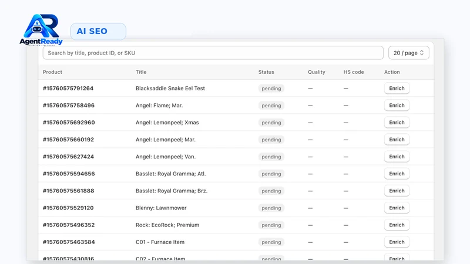
Task: Click the Quality column header
Action: [x=317, y=72]
